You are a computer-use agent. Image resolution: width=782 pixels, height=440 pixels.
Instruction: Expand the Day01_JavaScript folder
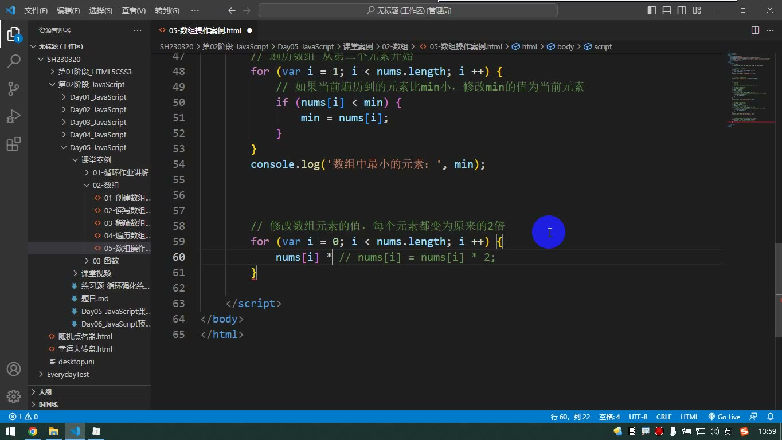pos(89,97)
